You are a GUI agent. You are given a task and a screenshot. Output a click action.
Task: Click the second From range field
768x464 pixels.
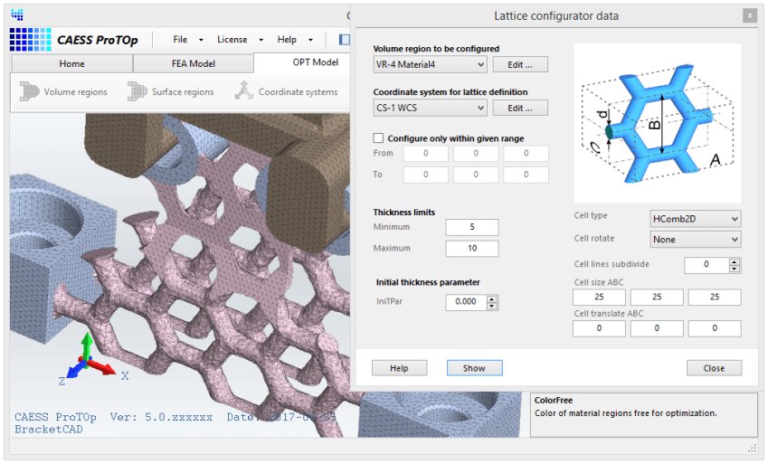[476, 154]
